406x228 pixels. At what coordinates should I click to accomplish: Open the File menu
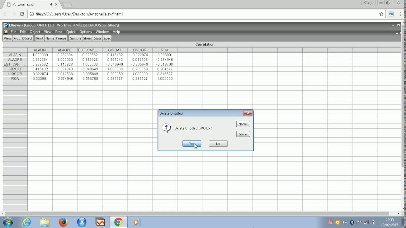[x=13, y=32]
